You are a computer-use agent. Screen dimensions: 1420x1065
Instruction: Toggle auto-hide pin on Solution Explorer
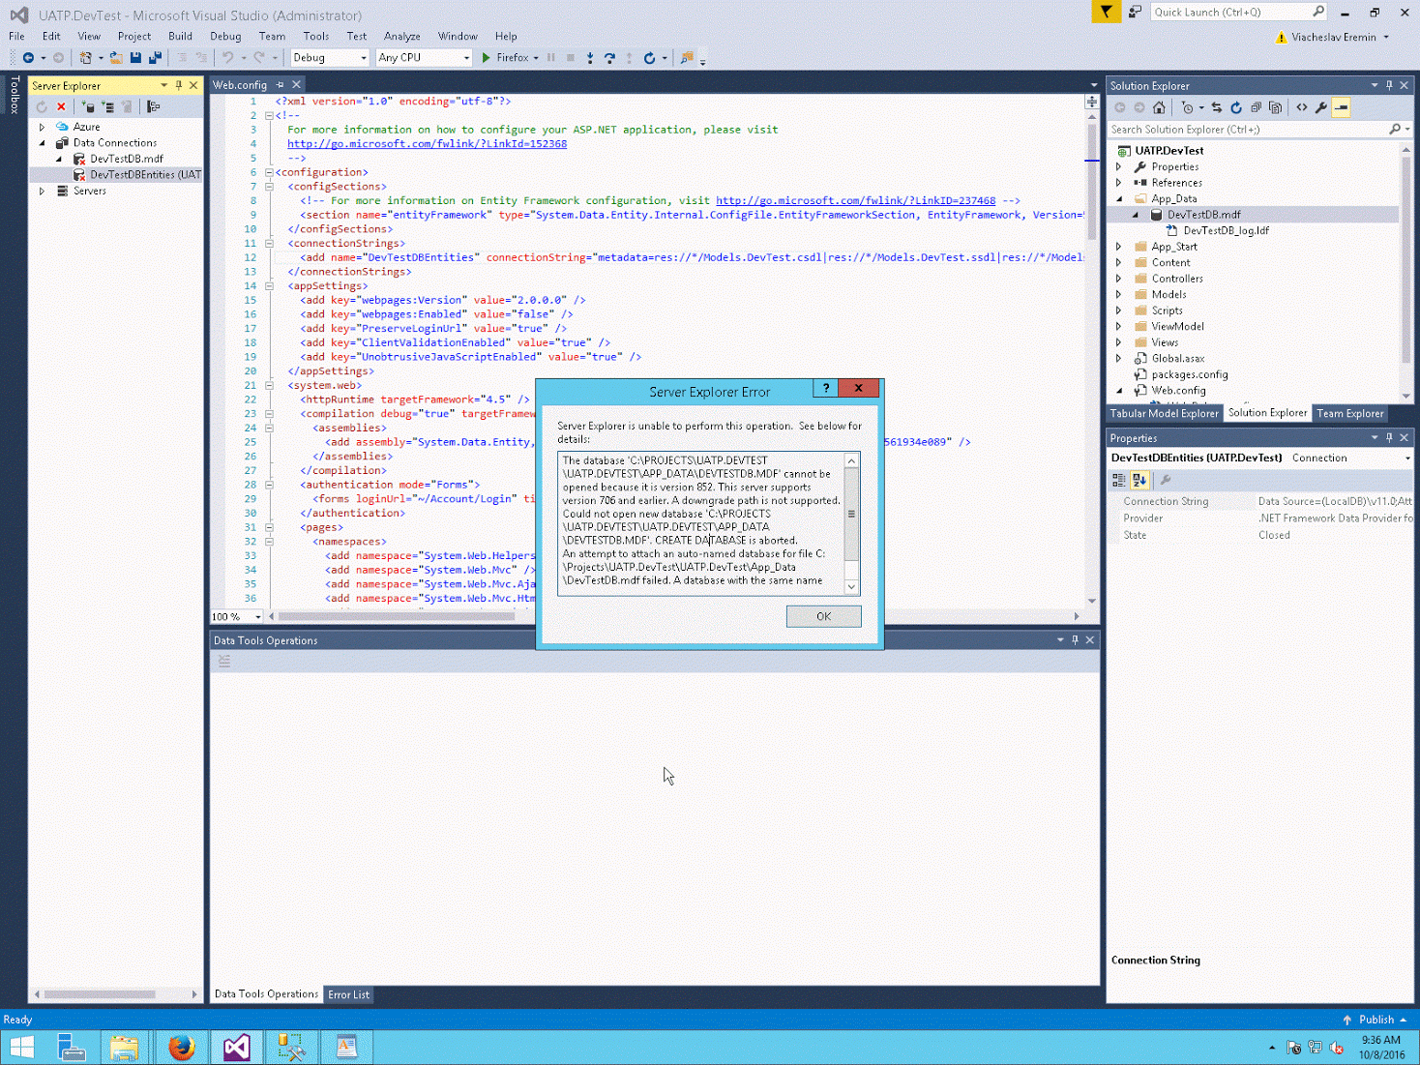1389,85
